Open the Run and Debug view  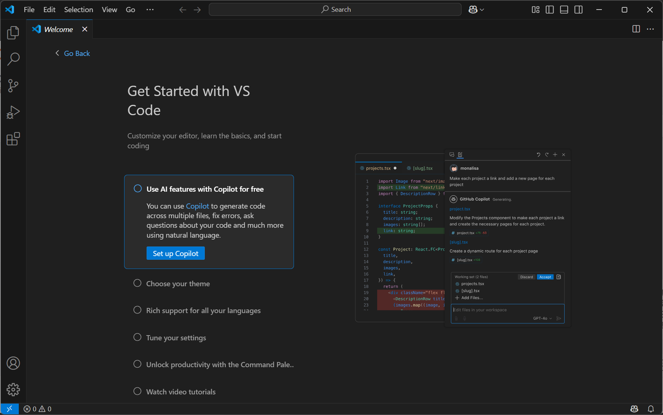[13, 112]
